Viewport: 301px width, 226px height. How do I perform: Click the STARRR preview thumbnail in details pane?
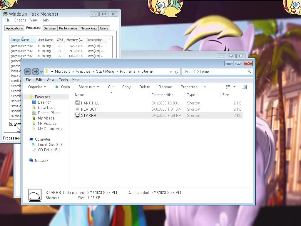click(35, 195)
